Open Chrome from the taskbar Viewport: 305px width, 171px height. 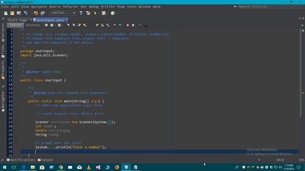(x=61, y=167)
